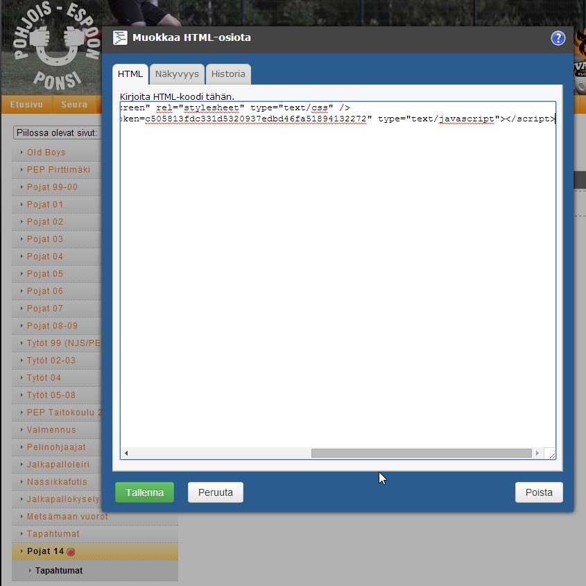Delete the section with Poista button
Screen dimensions: 586x586
tap(539, 492)
